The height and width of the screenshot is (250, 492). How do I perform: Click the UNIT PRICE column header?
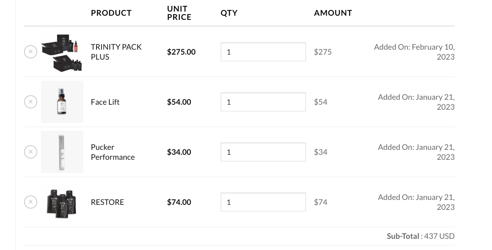(x=179, y=13)
